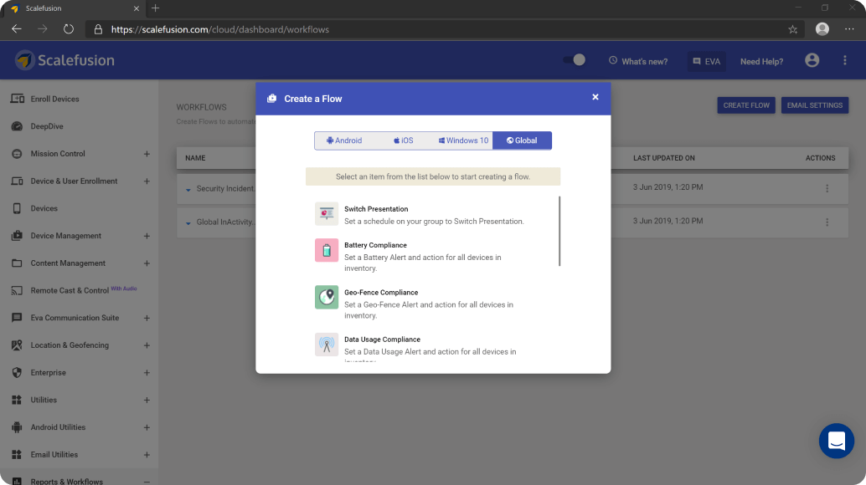Viewport: 866px width, 485px height.
Task: Expand the Device Management sidebar section
Action: (x=147, y=236)
